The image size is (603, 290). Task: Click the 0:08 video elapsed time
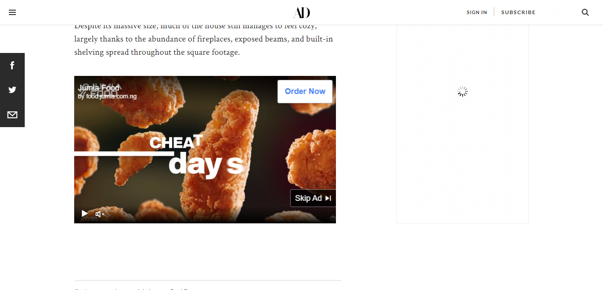(x=91, y=219)
